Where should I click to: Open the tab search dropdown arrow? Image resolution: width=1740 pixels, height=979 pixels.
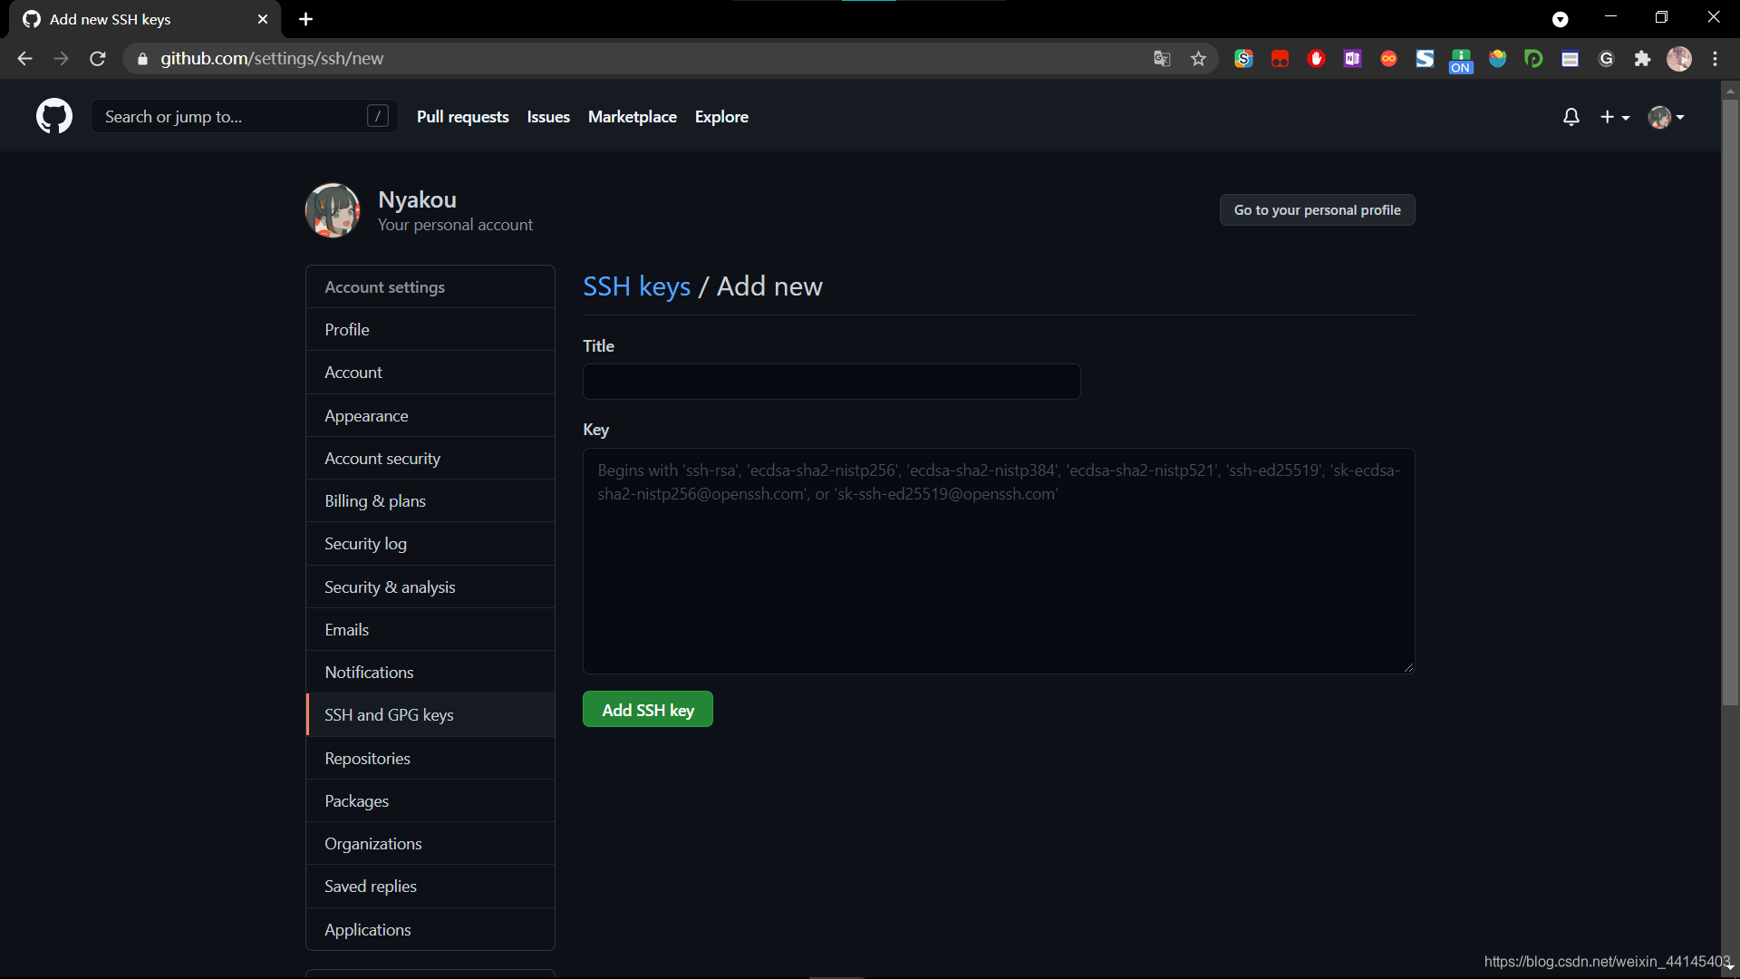pyautogui.click(x=1560, y=19)
